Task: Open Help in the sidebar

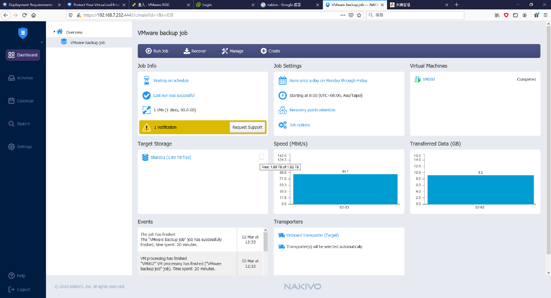Action: (x=17, y=276)
